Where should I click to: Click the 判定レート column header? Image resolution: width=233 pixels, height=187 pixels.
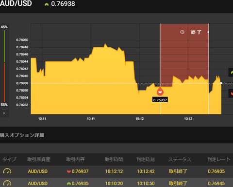(219, 159)
